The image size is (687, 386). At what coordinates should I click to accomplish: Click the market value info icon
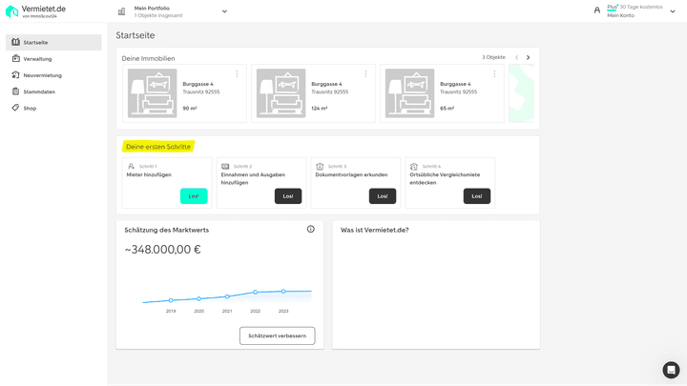(310, 229)
